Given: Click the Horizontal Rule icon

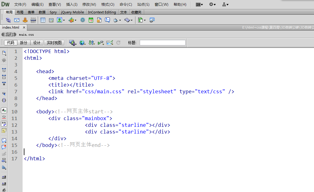Looking at the screenshot, I should pos(33,20).
